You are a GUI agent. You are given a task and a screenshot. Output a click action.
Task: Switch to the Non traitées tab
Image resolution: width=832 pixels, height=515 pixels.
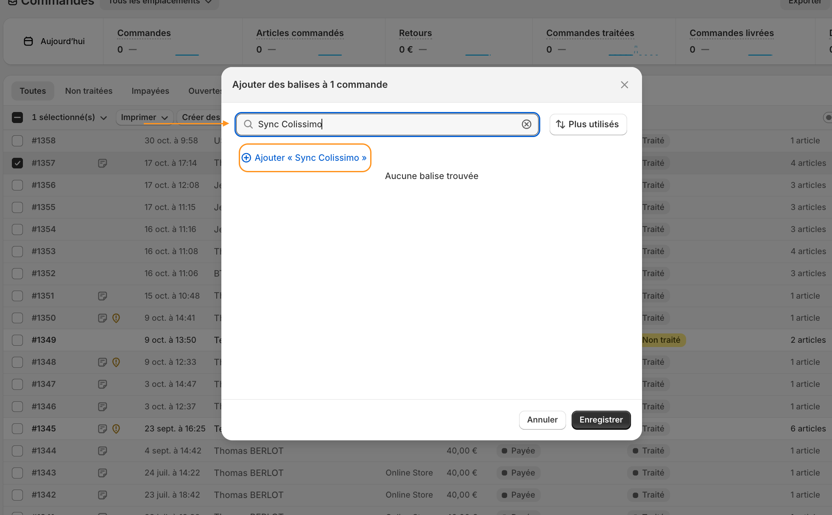pyautogui.click(x=89, y=91)
